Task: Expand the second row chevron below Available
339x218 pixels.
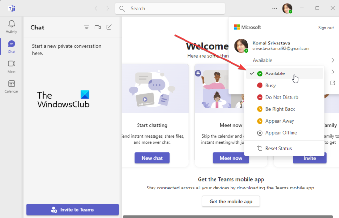Action: click(333, 72)
